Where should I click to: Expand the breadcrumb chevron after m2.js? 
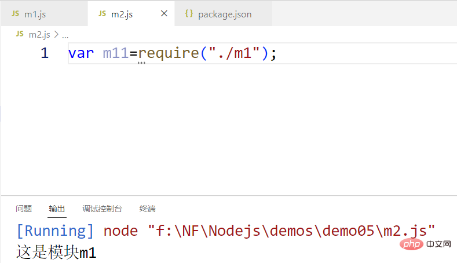[x=57, y=35]
